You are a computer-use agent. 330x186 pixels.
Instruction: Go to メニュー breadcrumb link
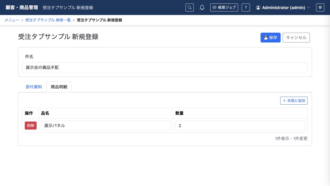[12, 20]
